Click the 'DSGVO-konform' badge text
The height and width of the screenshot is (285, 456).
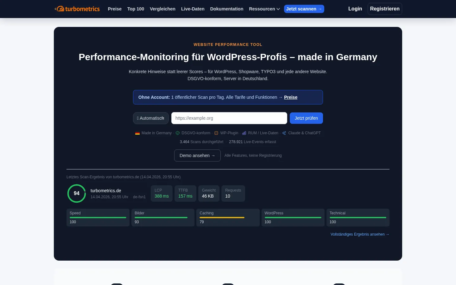coord(196,133)
